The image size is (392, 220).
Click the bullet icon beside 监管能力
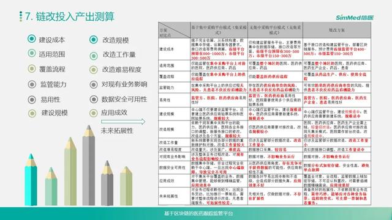32,84
